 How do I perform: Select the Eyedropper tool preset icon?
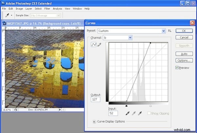[7, 15]
